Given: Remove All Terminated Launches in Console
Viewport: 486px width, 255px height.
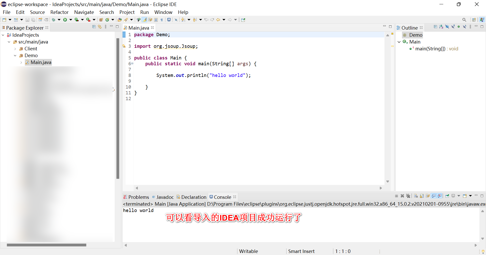Looking at the screenshot, I should pos(408,196).
